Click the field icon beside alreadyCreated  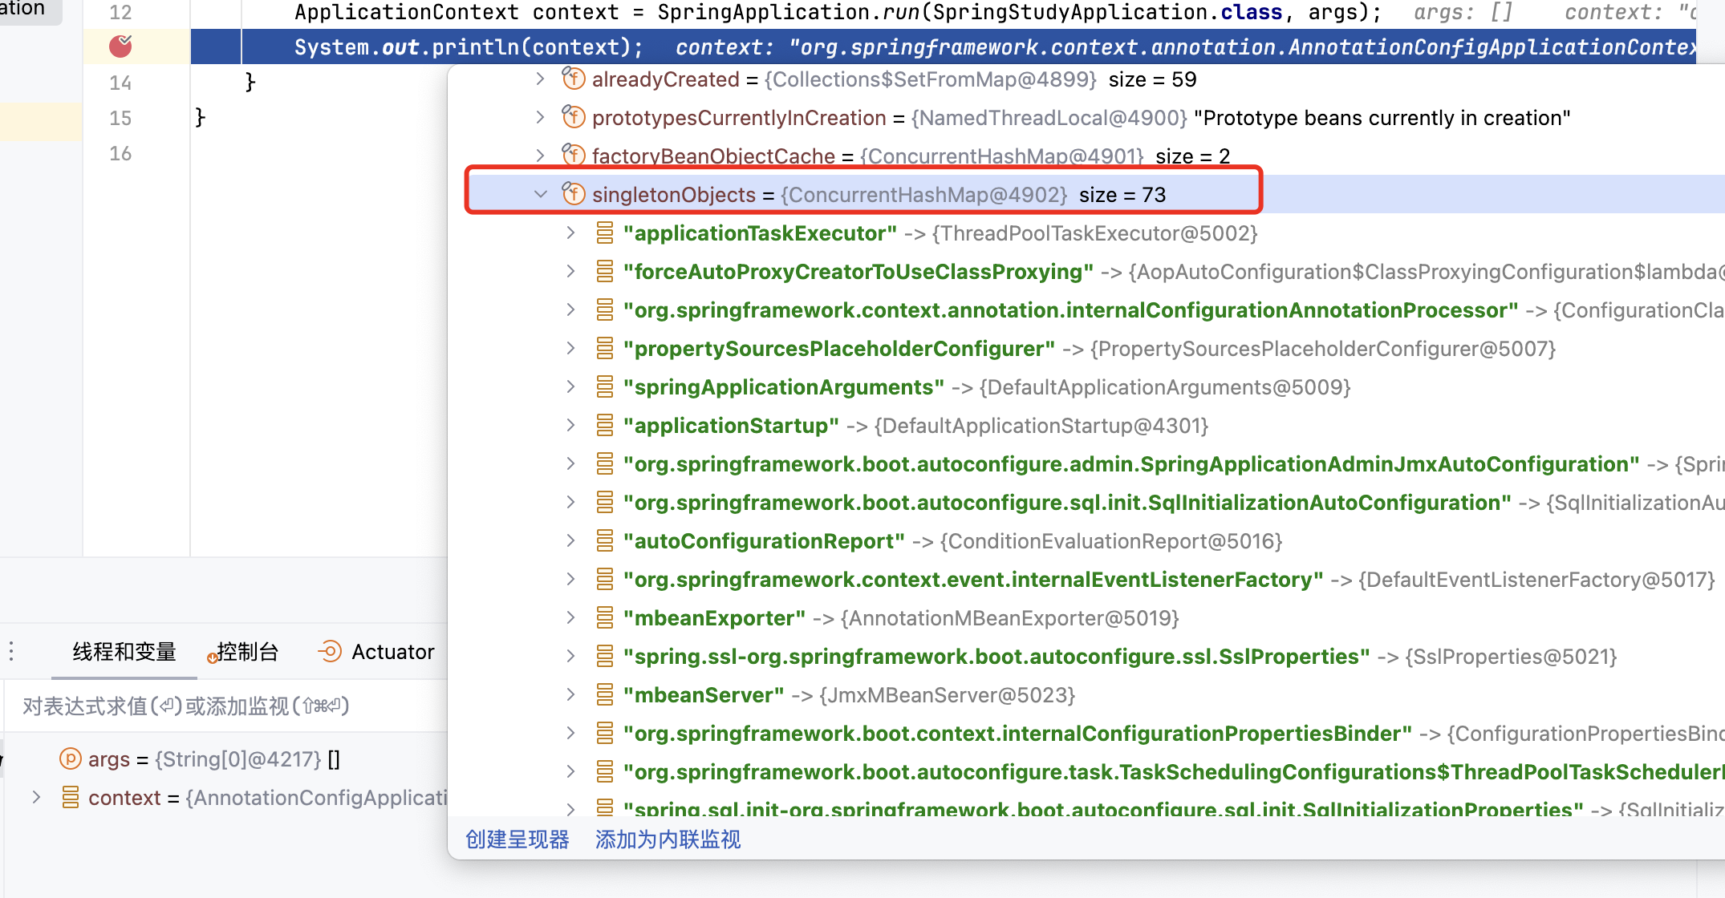coord(573,79)
